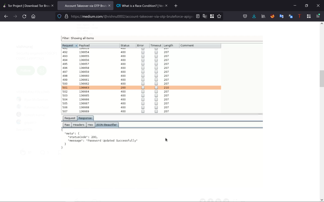Bookmark this page with the star
Screen dimensions: 324x202
click(219, 16)
